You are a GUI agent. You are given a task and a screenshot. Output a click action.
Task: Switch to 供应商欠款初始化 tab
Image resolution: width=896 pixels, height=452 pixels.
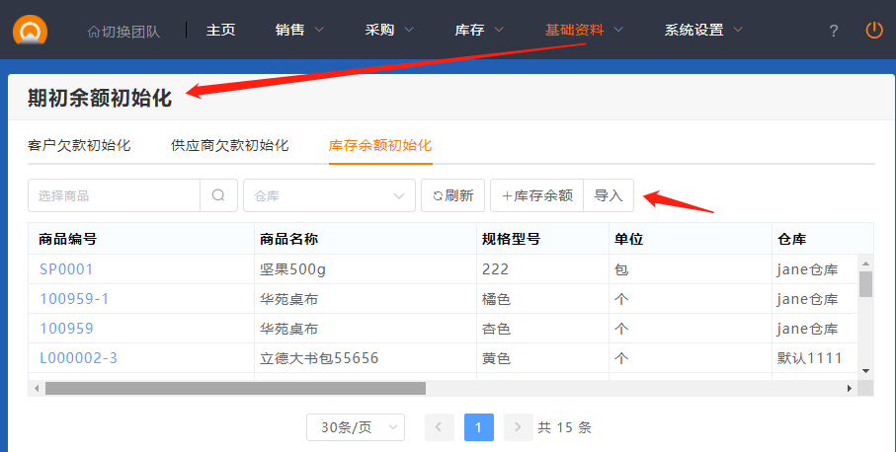[229, 145]
